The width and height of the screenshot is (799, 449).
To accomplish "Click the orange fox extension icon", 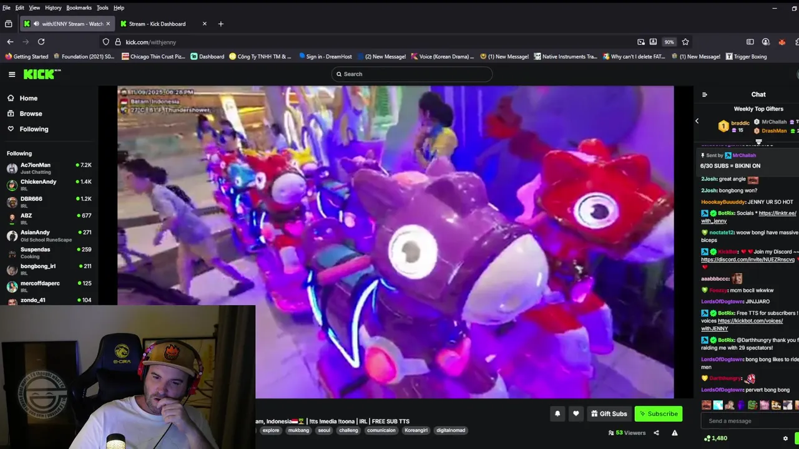I will [782, 42].
